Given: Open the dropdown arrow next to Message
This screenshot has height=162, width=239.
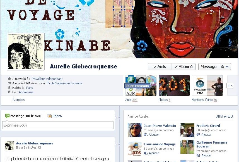Looking at the screenshot, I should [227, 67].
